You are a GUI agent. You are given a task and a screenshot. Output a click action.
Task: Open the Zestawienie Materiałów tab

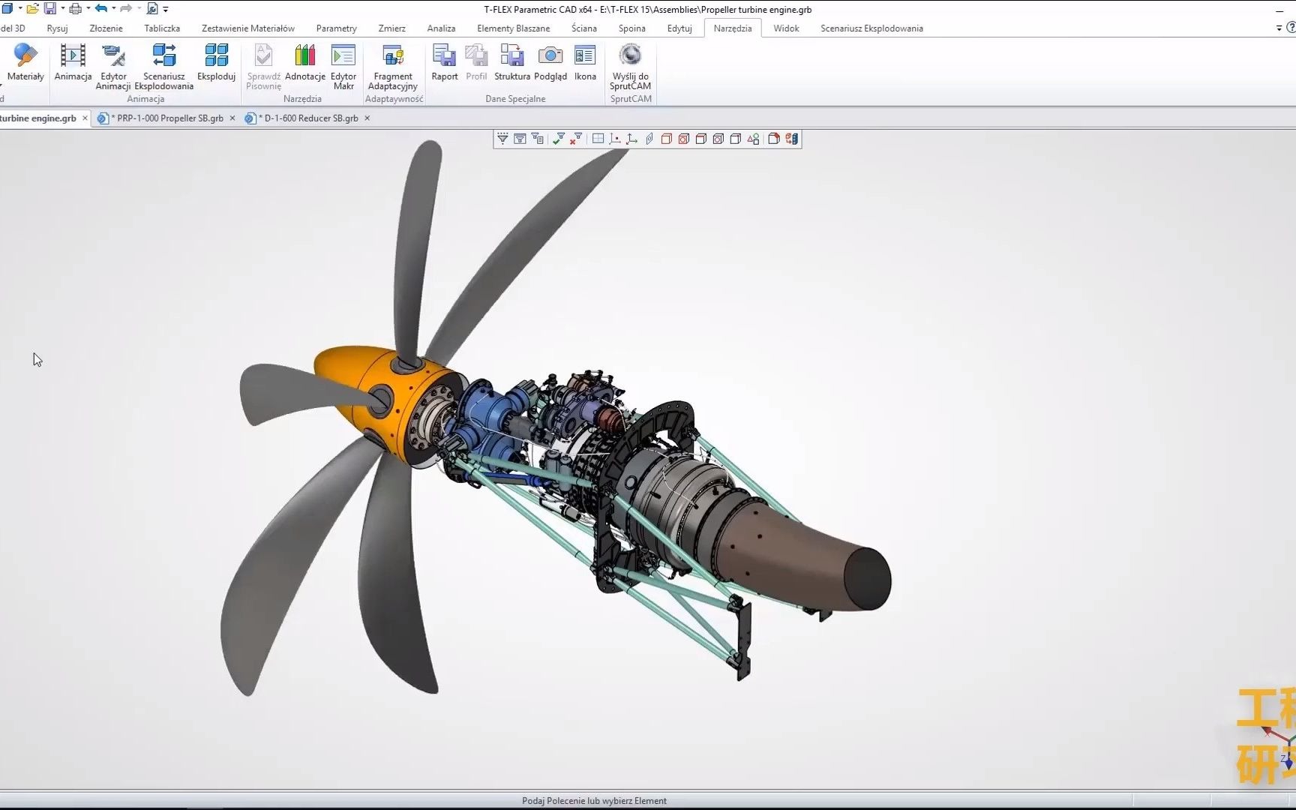click(248, 28)
